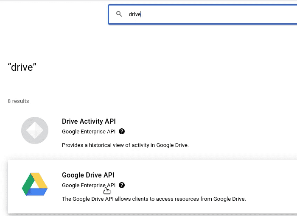The image size is (297, 216).
Task: Click the Drive Activity API grey logo
Action: (x=35, y=130)
